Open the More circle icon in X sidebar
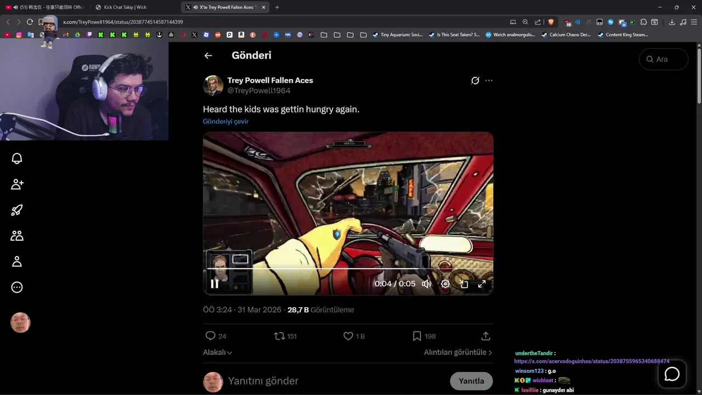The image size is (702, 395). coord(17,287)
